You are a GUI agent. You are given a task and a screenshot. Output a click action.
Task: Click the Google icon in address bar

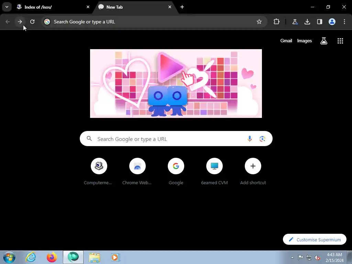point(47,22)
